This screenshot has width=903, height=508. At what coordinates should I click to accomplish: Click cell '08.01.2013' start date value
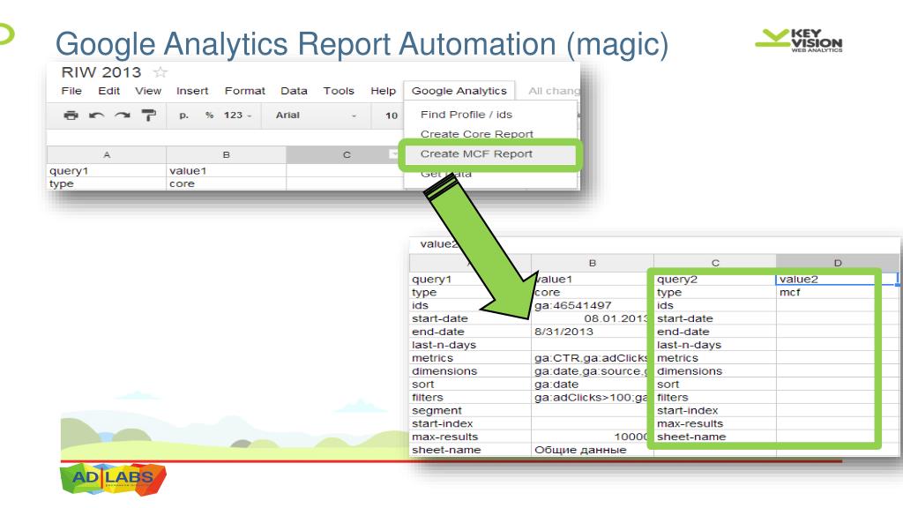(592, 318)
